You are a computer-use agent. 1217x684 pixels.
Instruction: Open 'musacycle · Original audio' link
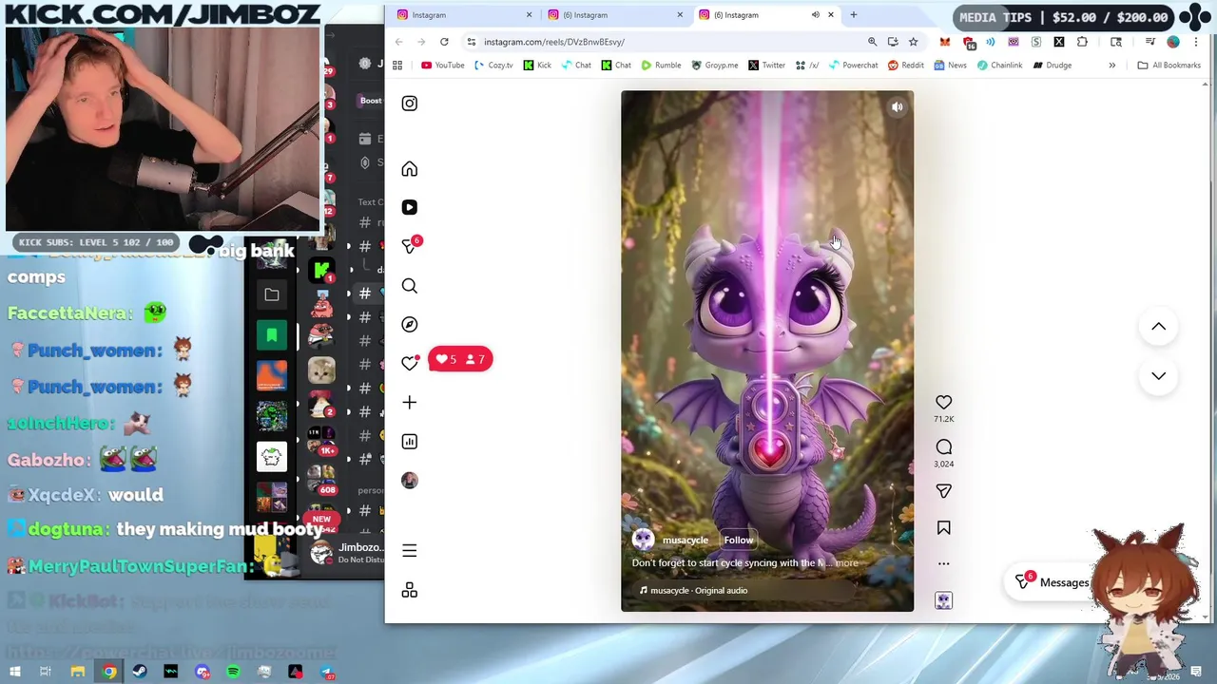pos(699,590)
